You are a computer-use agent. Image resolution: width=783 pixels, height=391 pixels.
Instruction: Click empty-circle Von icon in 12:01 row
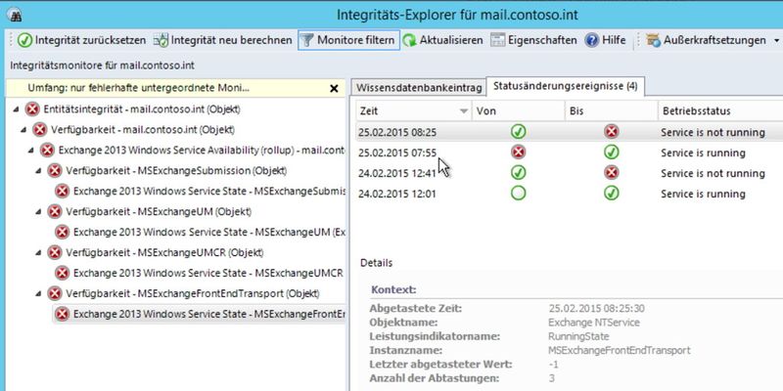(519, 194)
